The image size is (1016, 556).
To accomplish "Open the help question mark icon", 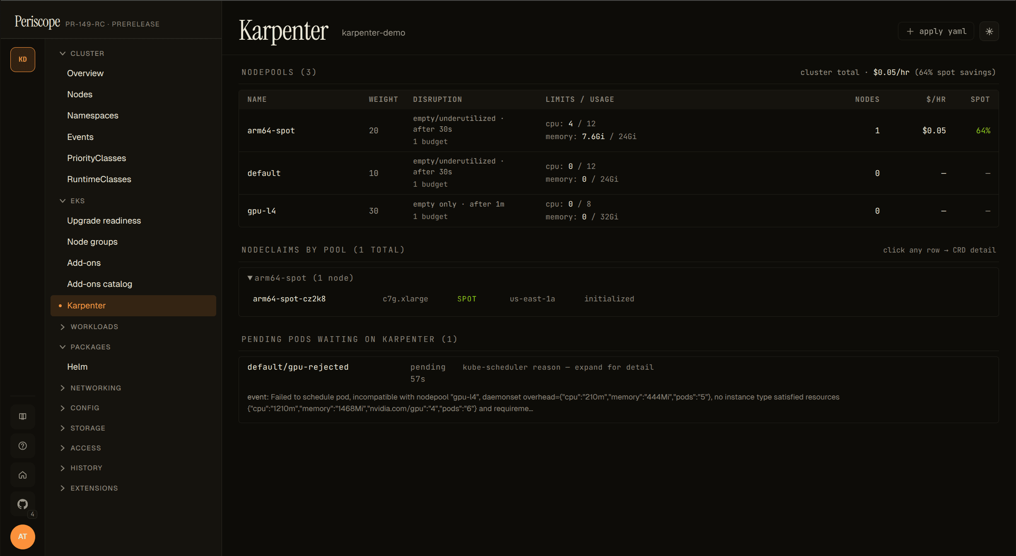I will pos(23,446).
